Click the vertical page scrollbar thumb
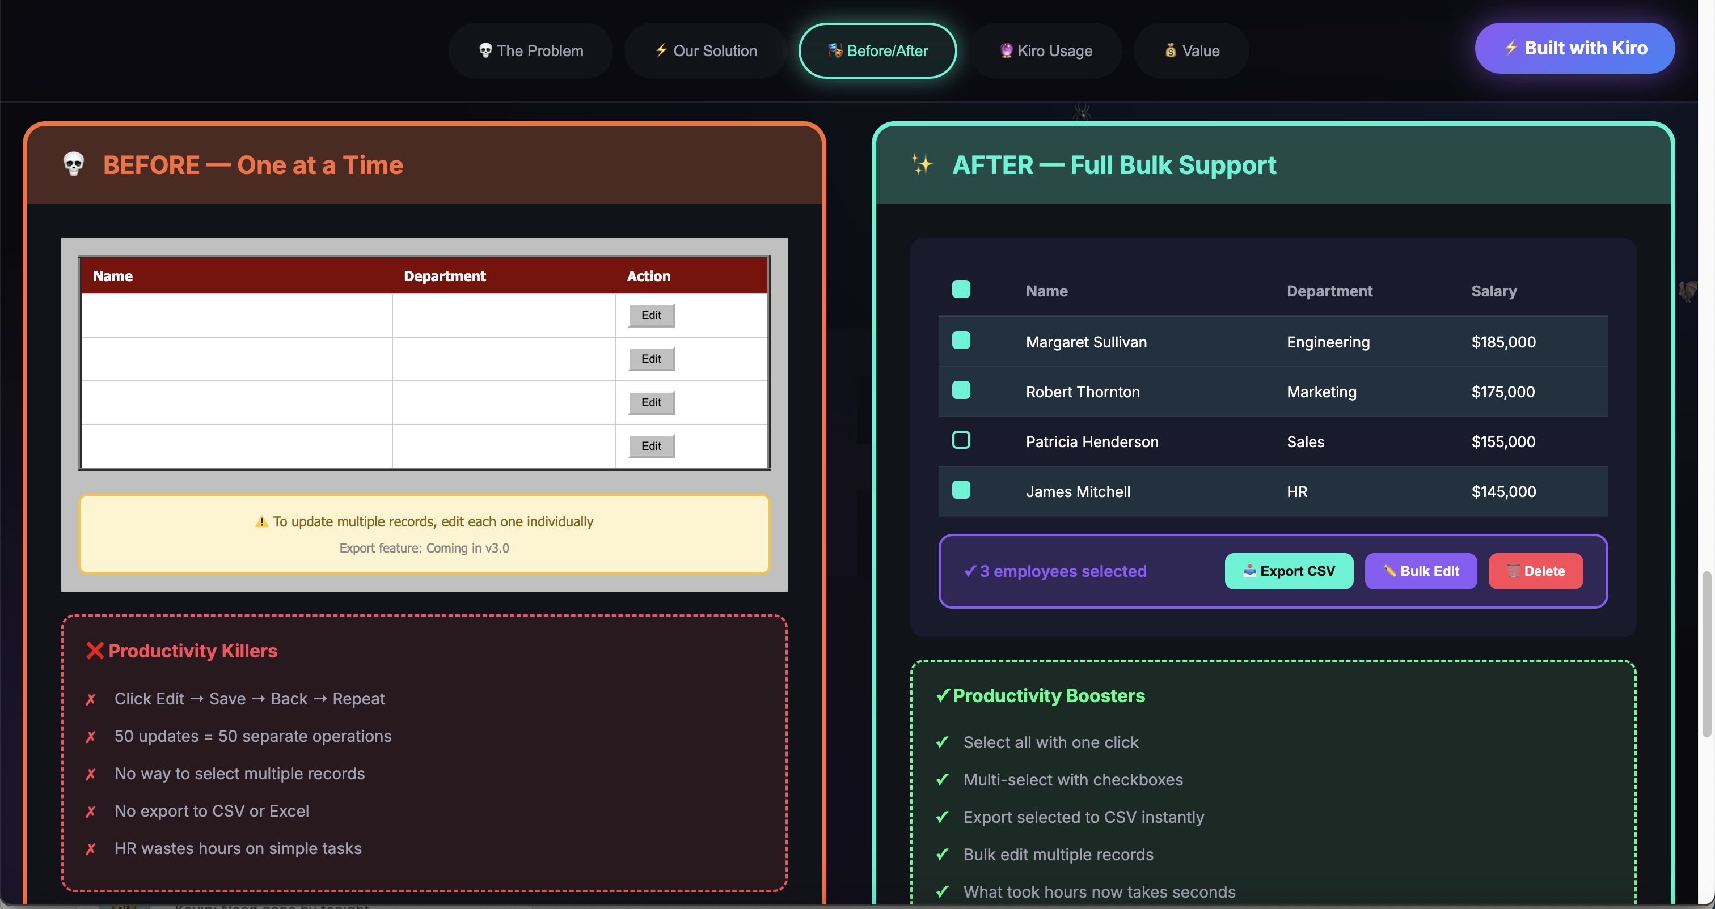The image size is (1715, 909). pyautogui.click(x=1706, y=653)
